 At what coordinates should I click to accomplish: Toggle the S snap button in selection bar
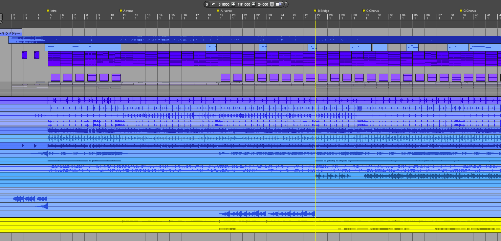207,4
